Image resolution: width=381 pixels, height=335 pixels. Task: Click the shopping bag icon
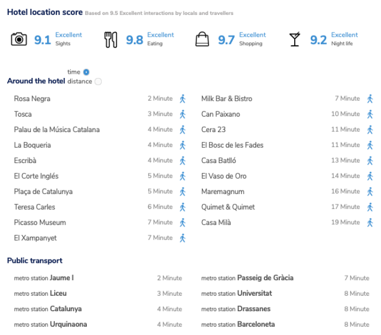tap(202, 39)
